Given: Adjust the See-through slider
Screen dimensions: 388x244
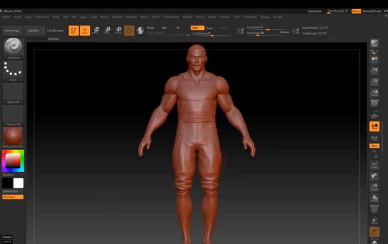Looking at the screenshot, I should coord(338,11).
